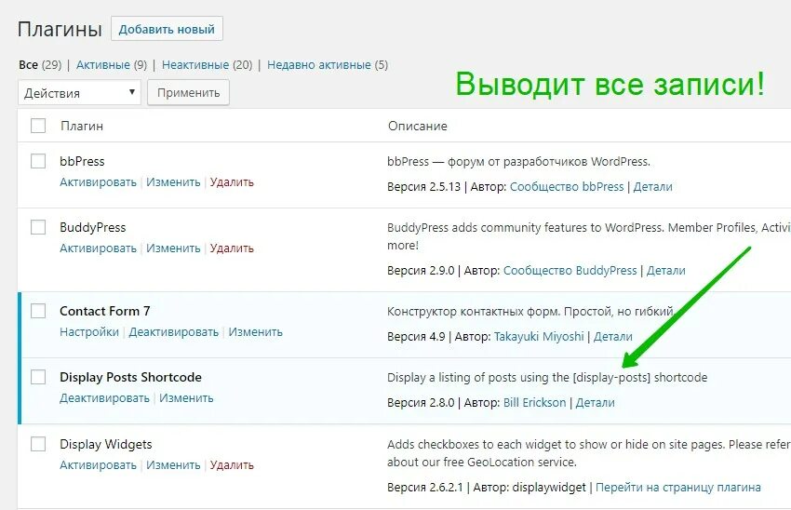This screenshot has height=510, width=791.
Task: Open "Детали" for BuddyPress
Action: [666, 271]
